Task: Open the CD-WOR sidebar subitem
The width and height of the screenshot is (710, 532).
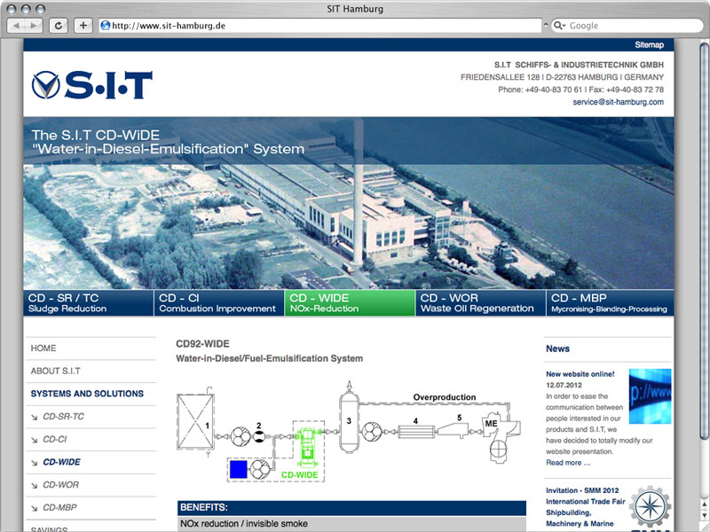Action: [x=60, y=485]
